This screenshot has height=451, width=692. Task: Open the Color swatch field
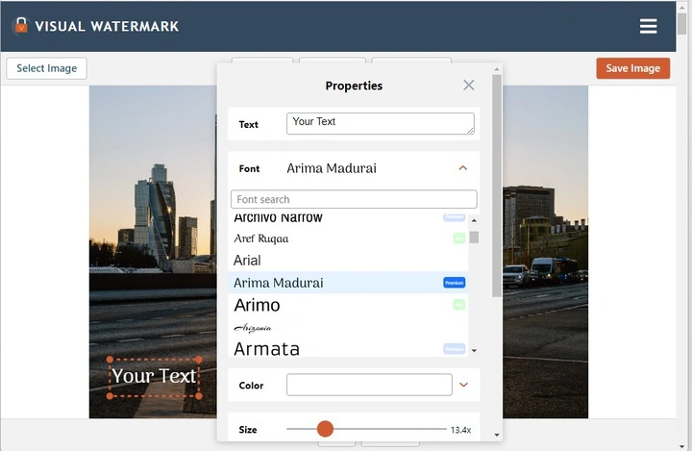[x=369, y=385]
